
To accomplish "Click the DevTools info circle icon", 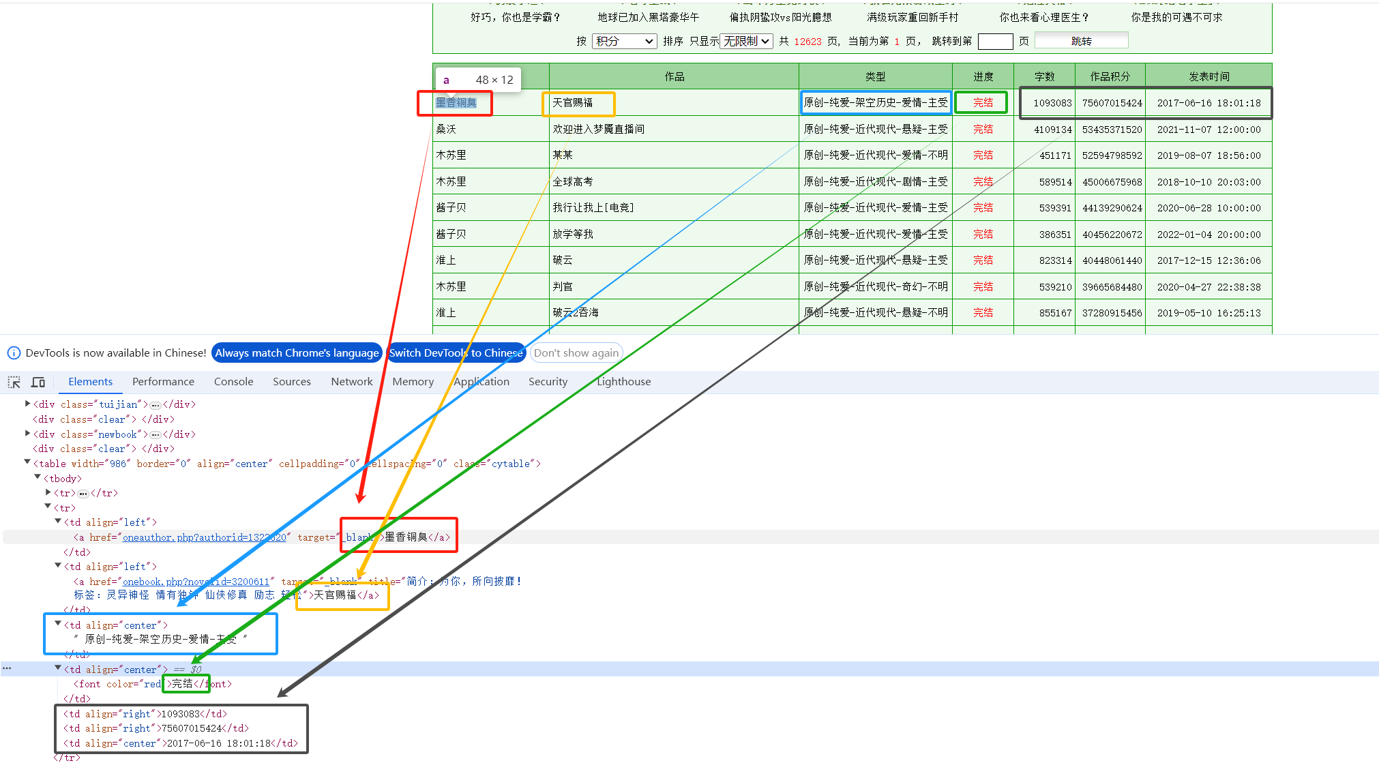I will click(14, 353).
